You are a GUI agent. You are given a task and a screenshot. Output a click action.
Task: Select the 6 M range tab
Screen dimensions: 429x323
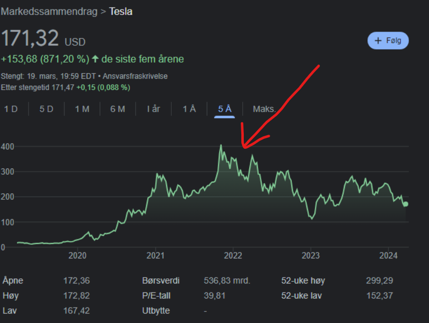pyautogui.click(x=118, y=109)
